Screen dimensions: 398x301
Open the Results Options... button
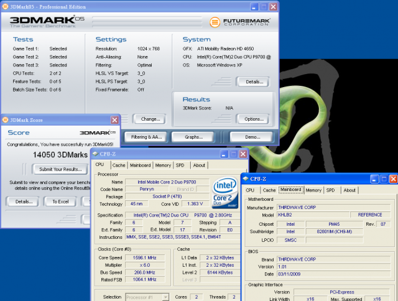pos(254,119)
